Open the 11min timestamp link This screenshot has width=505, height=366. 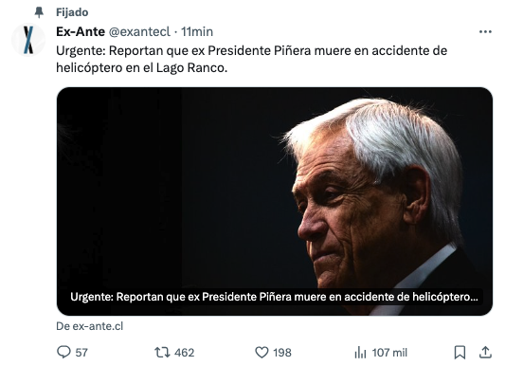[x=197, y=32]
